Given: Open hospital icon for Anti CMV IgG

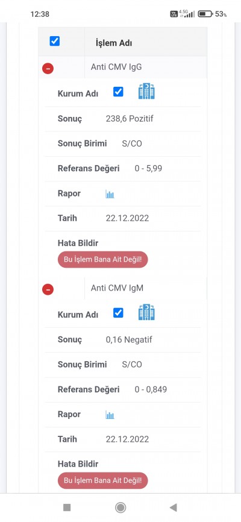Looking at the screenshot, I should tap(146, 92).
